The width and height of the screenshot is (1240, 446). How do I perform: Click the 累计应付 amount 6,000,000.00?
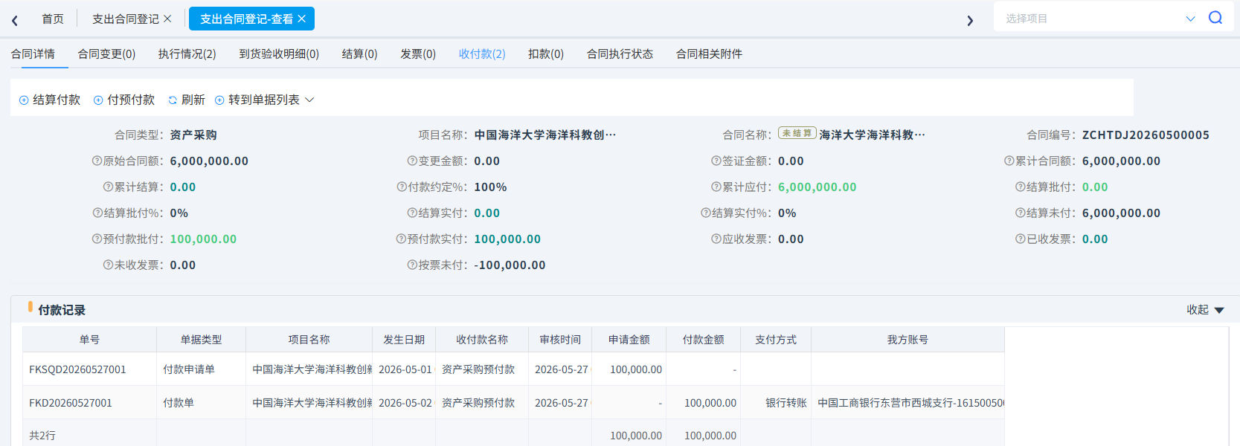pyautogui.click(x=817, y=187)
